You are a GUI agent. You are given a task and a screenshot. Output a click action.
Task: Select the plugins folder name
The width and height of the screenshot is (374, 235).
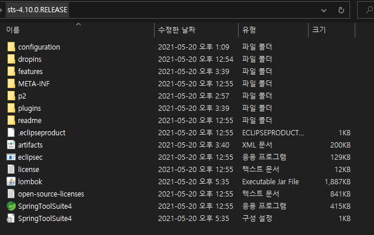click(30, 108)
